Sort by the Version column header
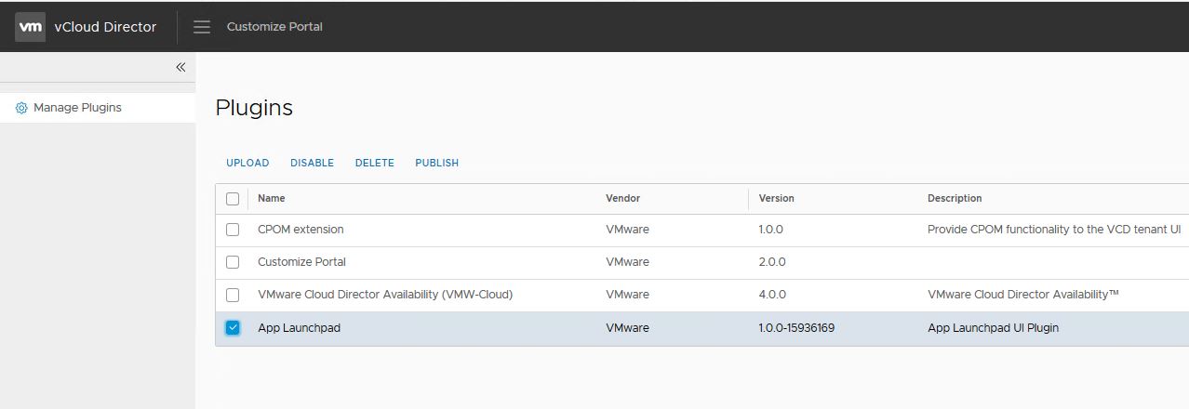 tap(776, 198)
